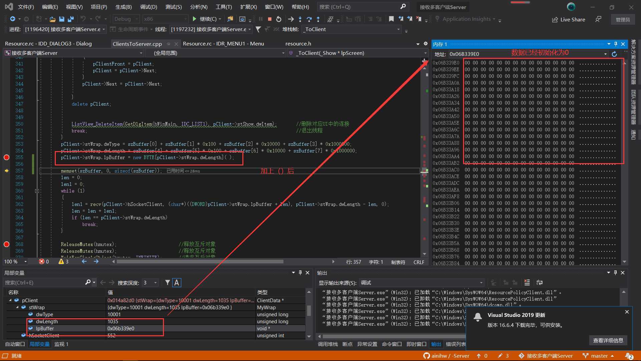
Task: Open GitHub repository ainihw / -Server in status bar
Action: pos(446,356)
